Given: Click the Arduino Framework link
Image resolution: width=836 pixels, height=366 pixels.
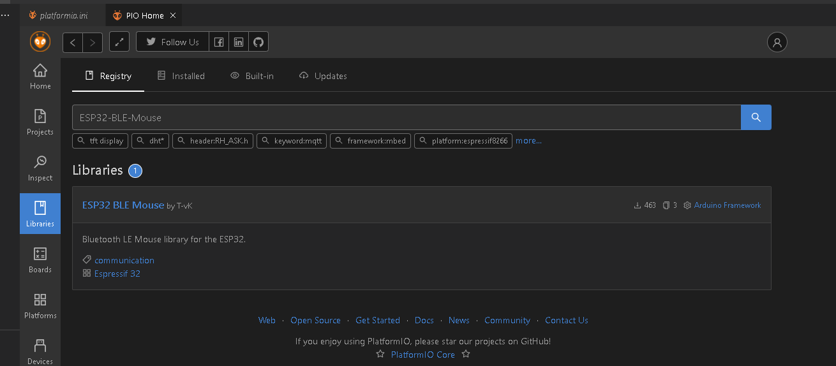Looking at the screenshot, I should [x=728, y=205].
